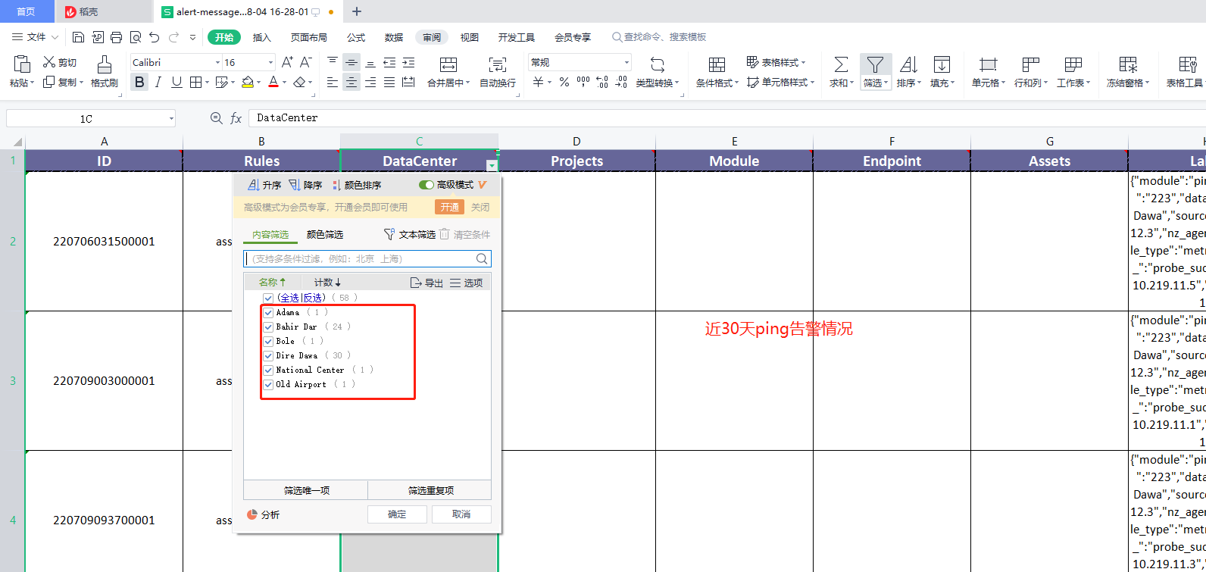Switch to the color filter (颜色筛选) tab
The height and width of the screenshot is (572, 1206).
(x=324, y=235)
